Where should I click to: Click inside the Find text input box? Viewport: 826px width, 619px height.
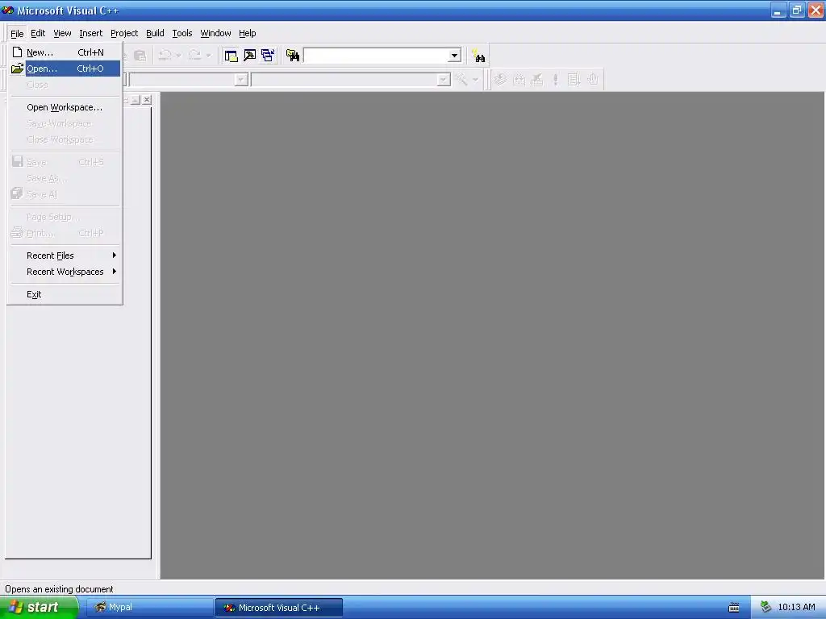pyautogui.click(x=376, y=56)
